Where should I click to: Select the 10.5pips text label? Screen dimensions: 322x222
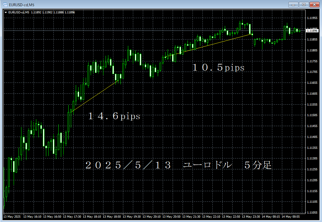[219, 68]
